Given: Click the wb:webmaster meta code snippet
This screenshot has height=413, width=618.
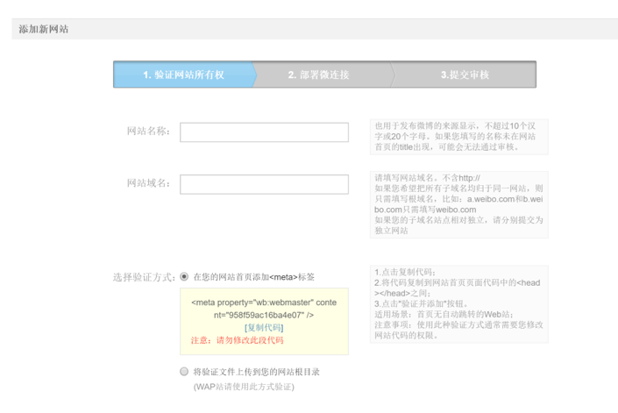Looking at the screenshot, I should (264, 308).
